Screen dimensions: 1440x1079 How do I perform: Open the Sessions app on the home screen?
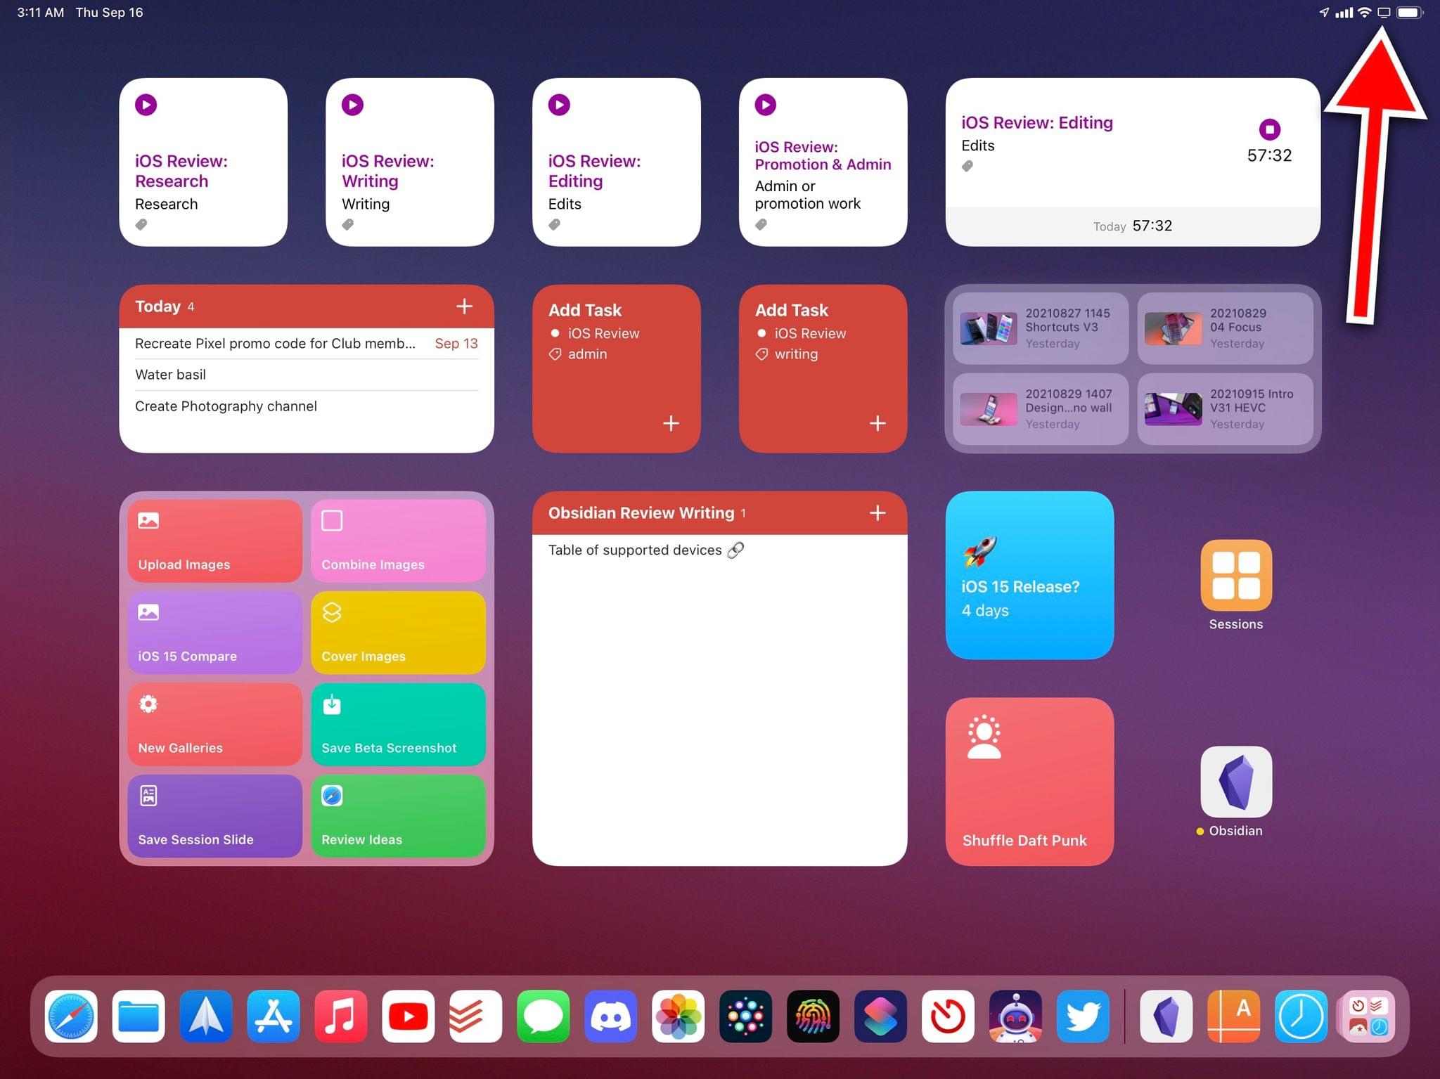pos(1236,576)
